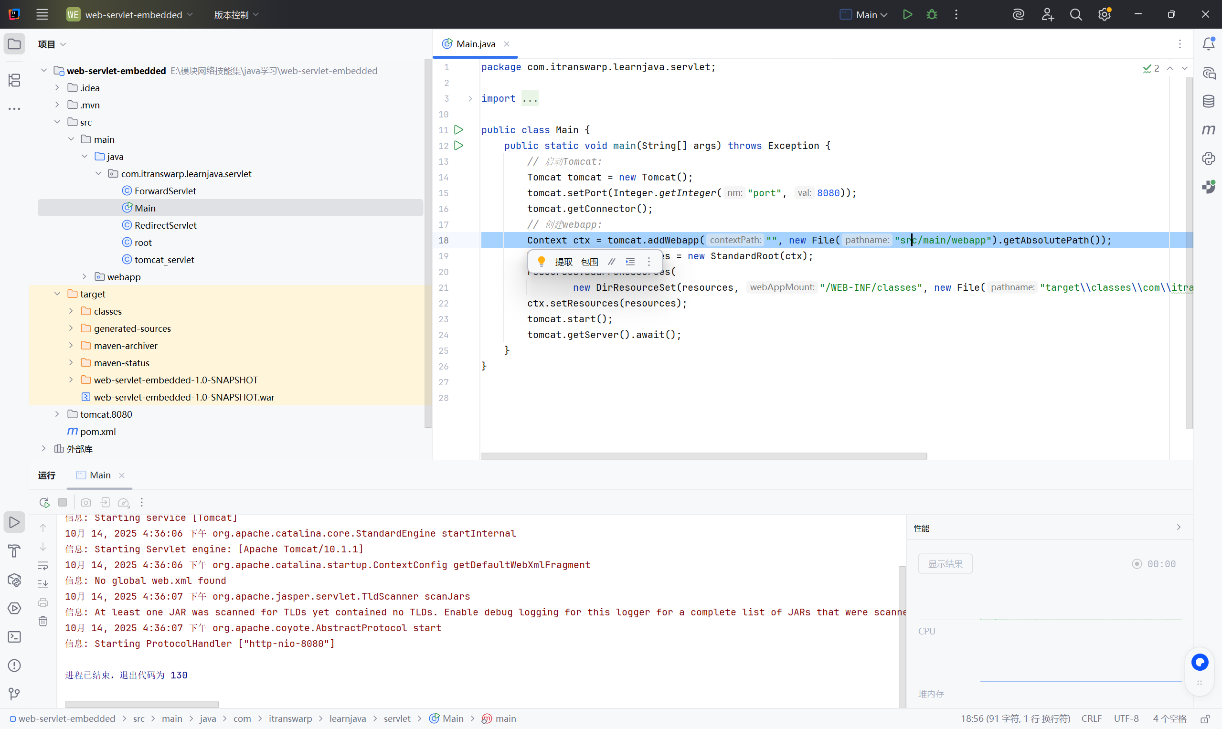Image resolution: width=1222 pixels, height=729 pixels.
Task: Collapse the target folder
Action: point(57,294)
